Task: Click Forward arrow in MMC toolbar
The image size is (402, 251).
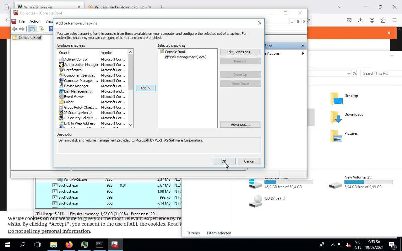Action: tap(22, 29)
